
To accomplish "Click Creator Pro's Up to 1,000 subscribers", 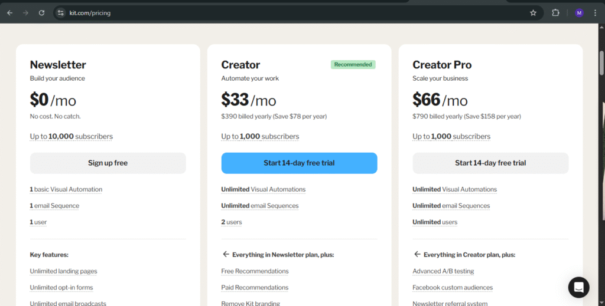I will [451, 136].
